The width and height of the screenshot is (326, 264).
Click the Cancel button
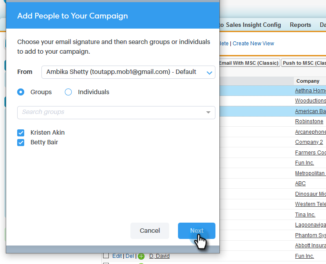150,231
